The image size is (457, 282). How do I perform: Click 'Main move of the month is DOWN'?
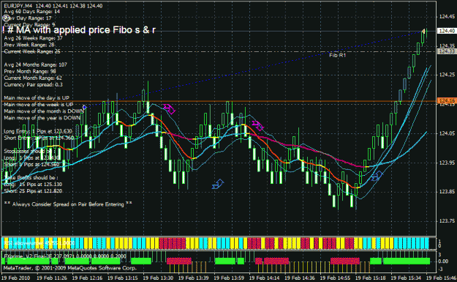[44, 111]
